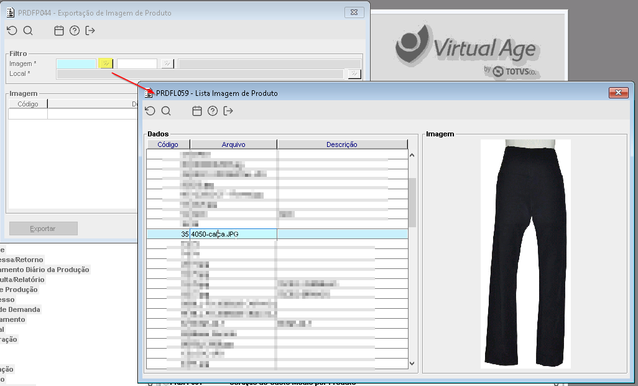
Task: Click Código column header in PRDFP044 Imagem grid
Action: point(27,104)
